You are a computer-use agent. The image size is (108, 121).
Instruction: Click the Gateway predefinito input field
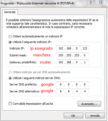[73, 62]
